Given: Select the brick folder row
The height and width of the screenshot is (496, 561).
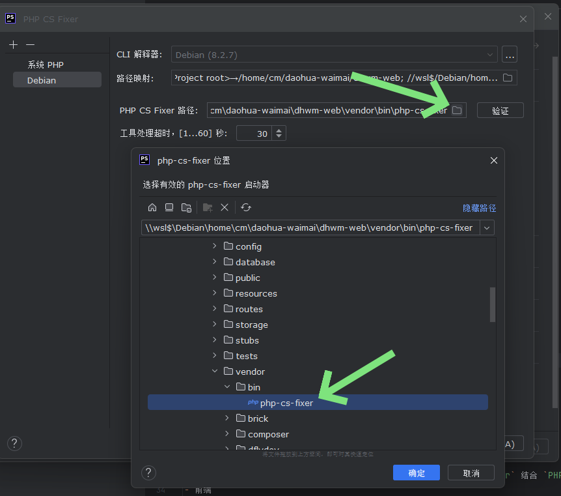Looking at the screenshot, I should coord(318,418).
